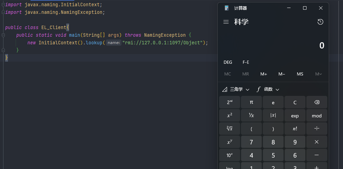
Task: Click the calculator app icon in title bar
Action: pyautogui.click(x=227, y=8)
